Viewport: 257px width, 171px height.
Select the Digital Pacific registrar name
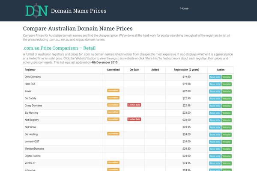33,156
